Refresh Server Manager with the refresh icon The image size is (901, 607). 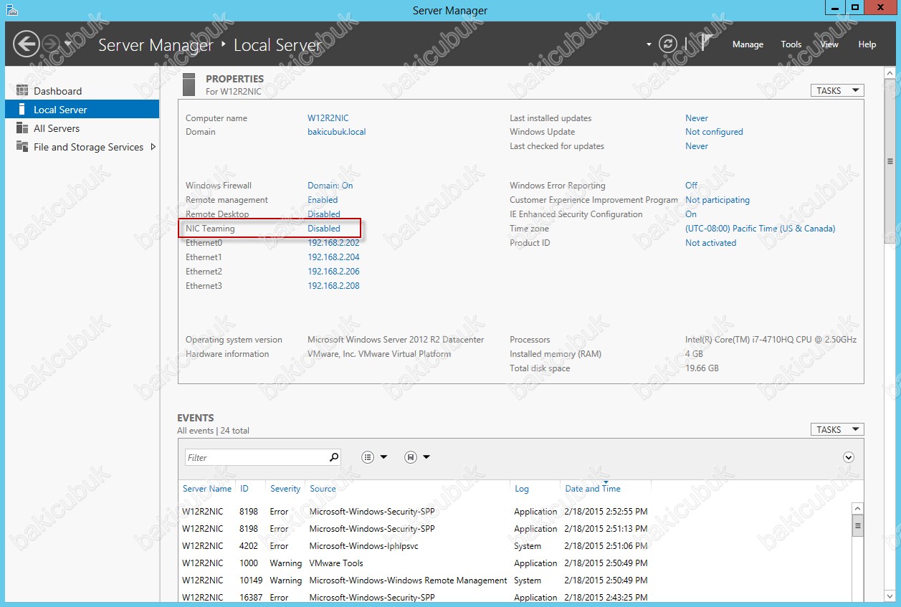[668, 44]
